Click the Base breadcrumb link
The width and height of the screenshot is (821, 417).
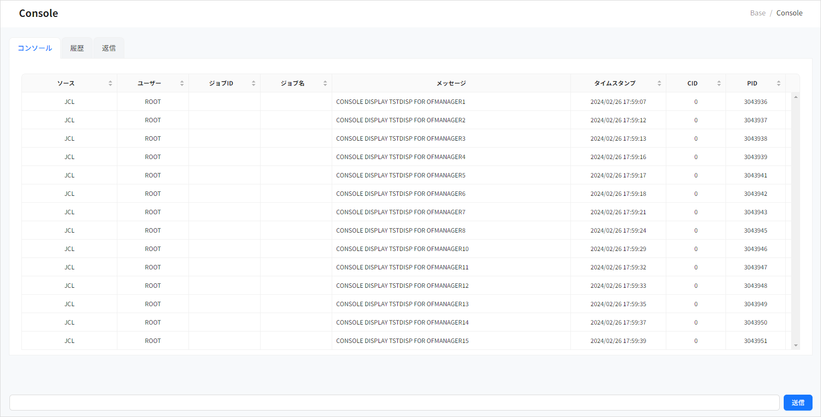click(757, 13)
